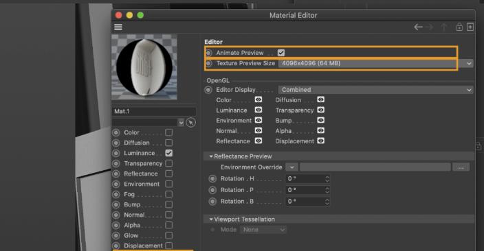Click the circle icon beside Glow channel
The height and width of the screenshot is (251, 484).
(116, 236)
